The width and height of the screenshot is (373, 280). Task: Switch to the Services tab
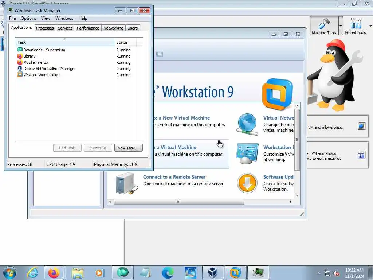click(x=65, y=28)
